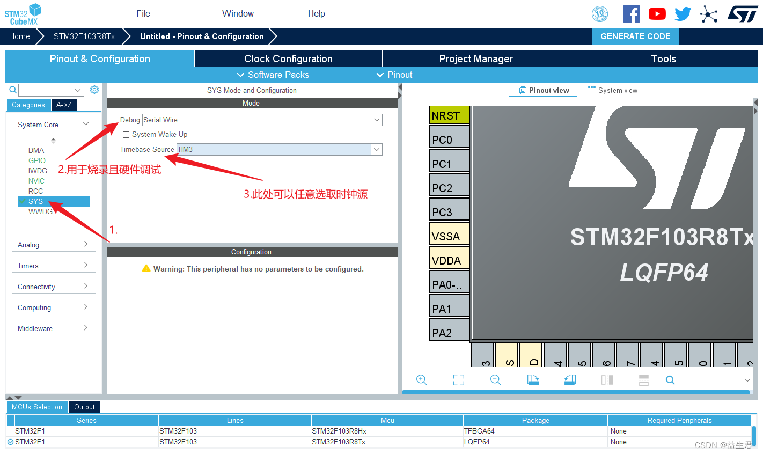
Task: Switch to the Output tab
Action: tap(84, 407)
